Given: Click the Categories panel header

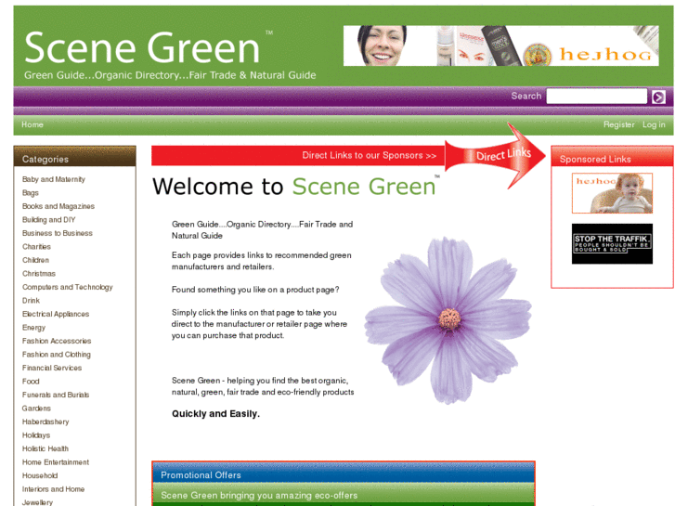Looking at the screenshot, I should [x=75, y=156].
